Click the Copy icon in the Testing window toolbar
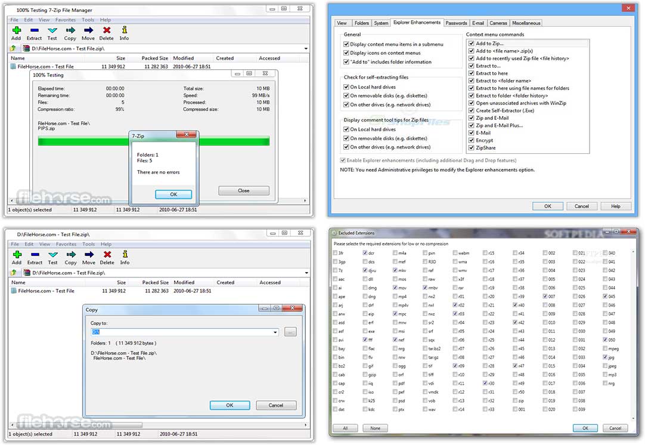Viewport: 645px width, 445px height. (x=70, y=30)
